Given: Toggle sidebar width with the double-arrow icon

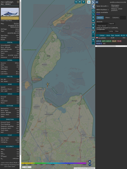Looking at the screenshot, I should pyautogui.click(x=97, y=2).
